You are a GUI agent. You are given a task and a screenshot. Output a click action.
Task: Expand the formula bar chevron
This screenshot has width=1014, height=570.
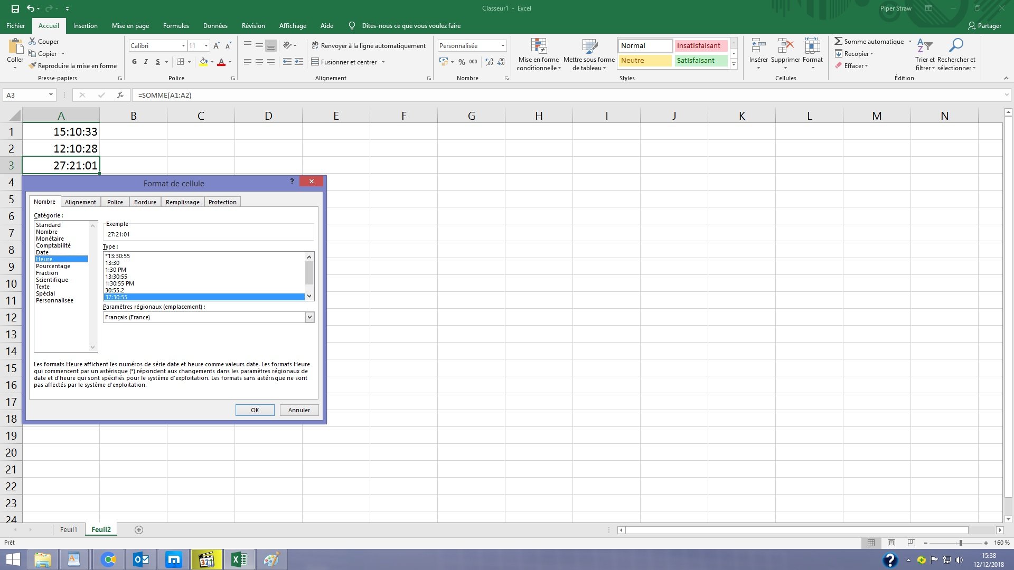point(1007,95)
